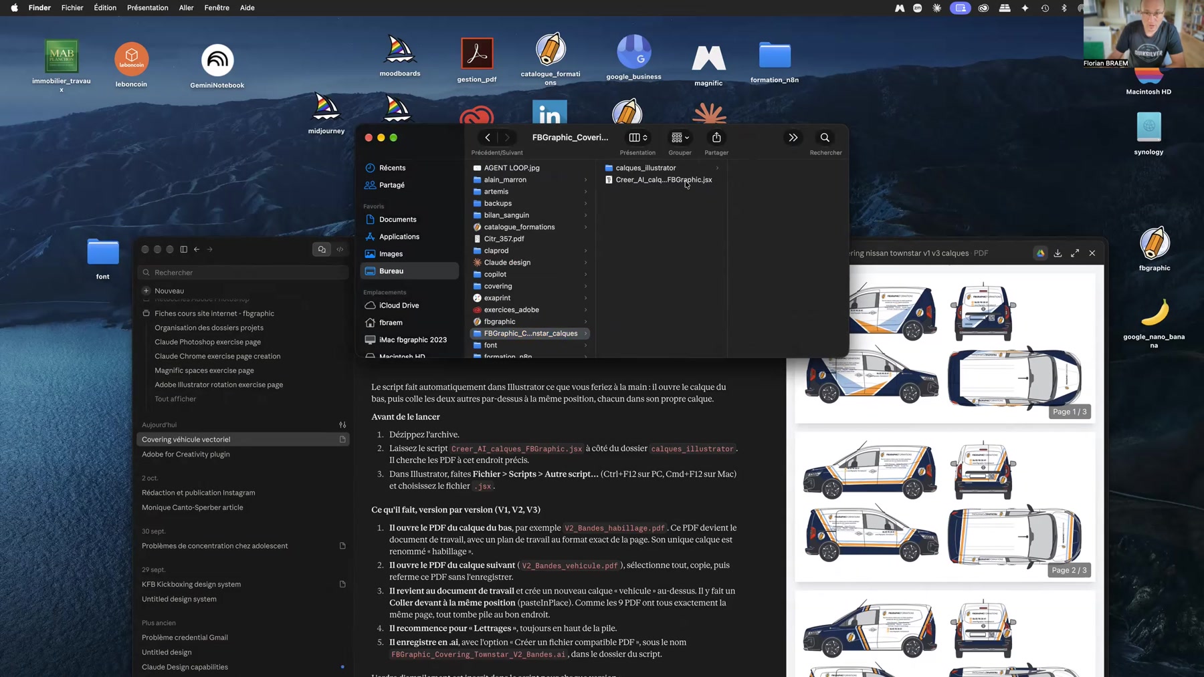
Task: Select the GeminiNotebook desktop icon
Action: 217,61
